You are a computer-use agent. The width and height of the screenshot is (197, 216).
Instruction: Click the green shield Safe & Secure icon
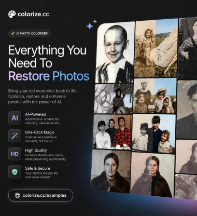coord(15,172)
